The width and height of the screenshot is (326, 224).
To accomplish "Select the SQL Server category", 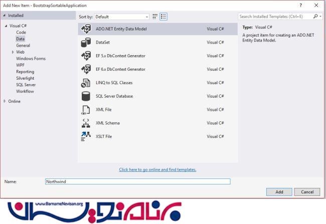I will point(26,85).
